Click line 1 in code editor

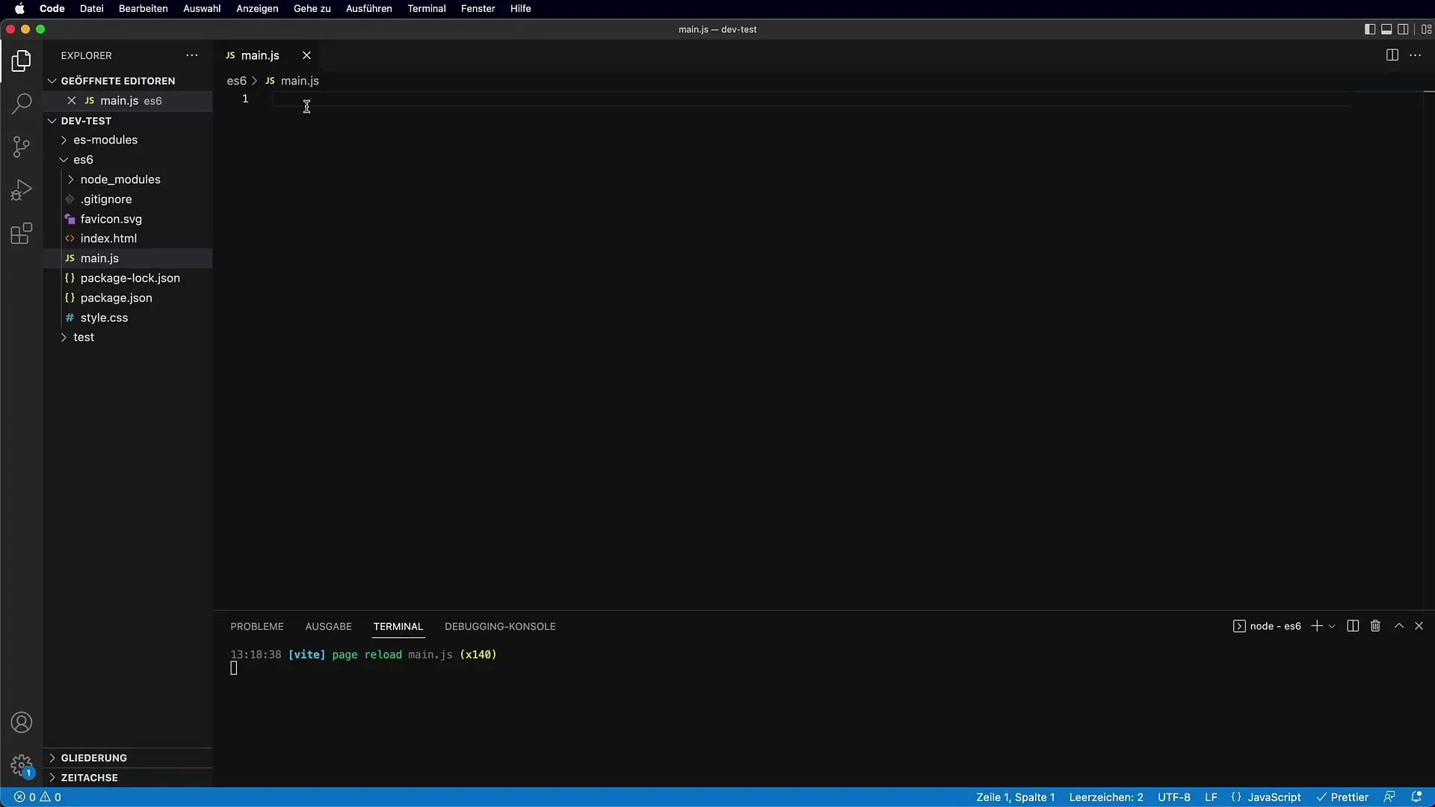(x=811, y=99)
